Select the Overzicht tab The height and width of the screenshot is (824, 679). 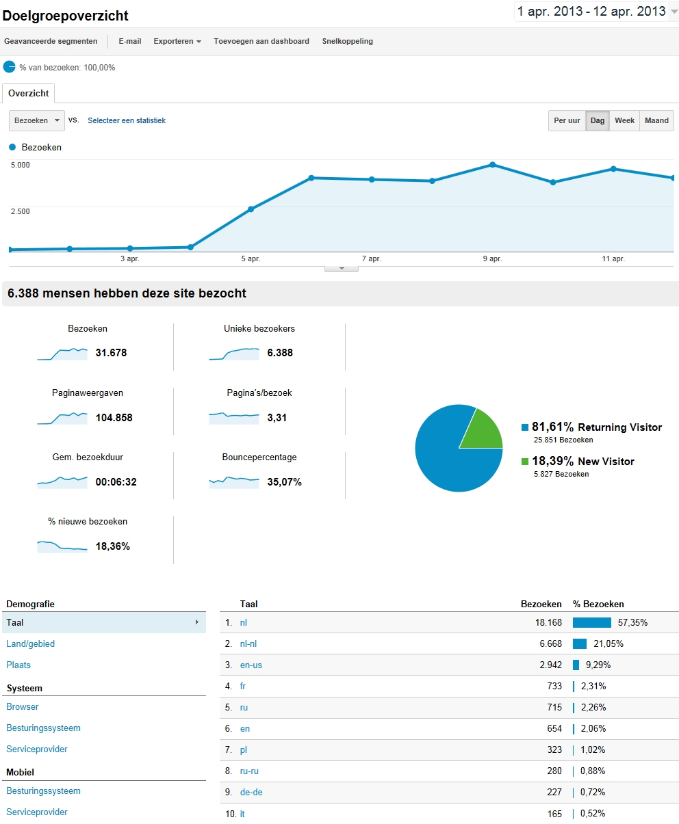pyautogui.click(x=28, y=93)
